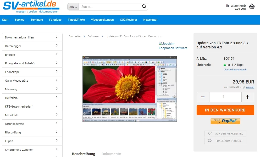Expand the Smartphone-Zubehör category
The width and height of the screenshot is (260, 157).
pyautogui.click(x=32, y=149)
